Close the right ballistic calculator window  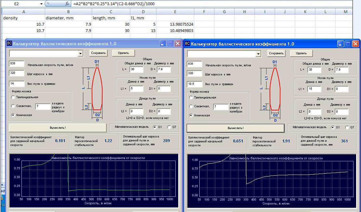pyautogui.click(x=355, y=44)
